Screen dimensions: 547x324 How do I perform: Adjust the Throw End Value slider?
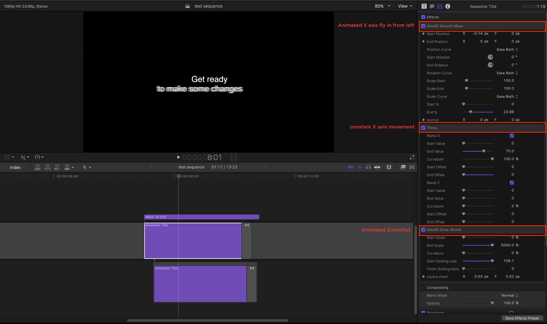point(484,151)
